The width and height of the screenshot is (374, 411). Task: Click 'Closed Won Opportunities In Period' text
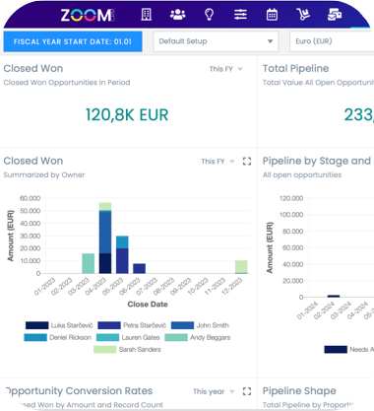pyautogui.click(x=67, y=83)
